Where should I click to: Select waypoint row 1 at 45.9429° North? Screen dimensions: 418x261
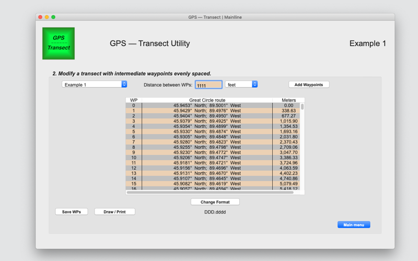(x=213, y=111)
